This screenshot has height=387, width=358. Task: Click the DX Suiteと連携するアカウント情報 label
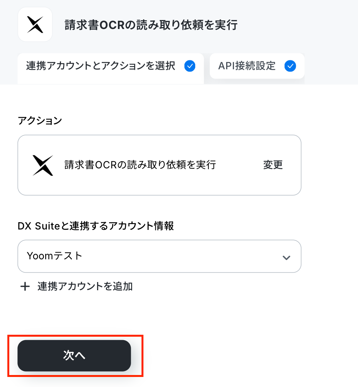pyautogui.click(x=95, y=226)
